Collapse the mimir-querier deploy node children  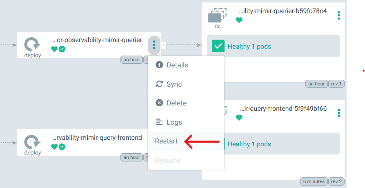pyautogui.click(x=164, y=45)
